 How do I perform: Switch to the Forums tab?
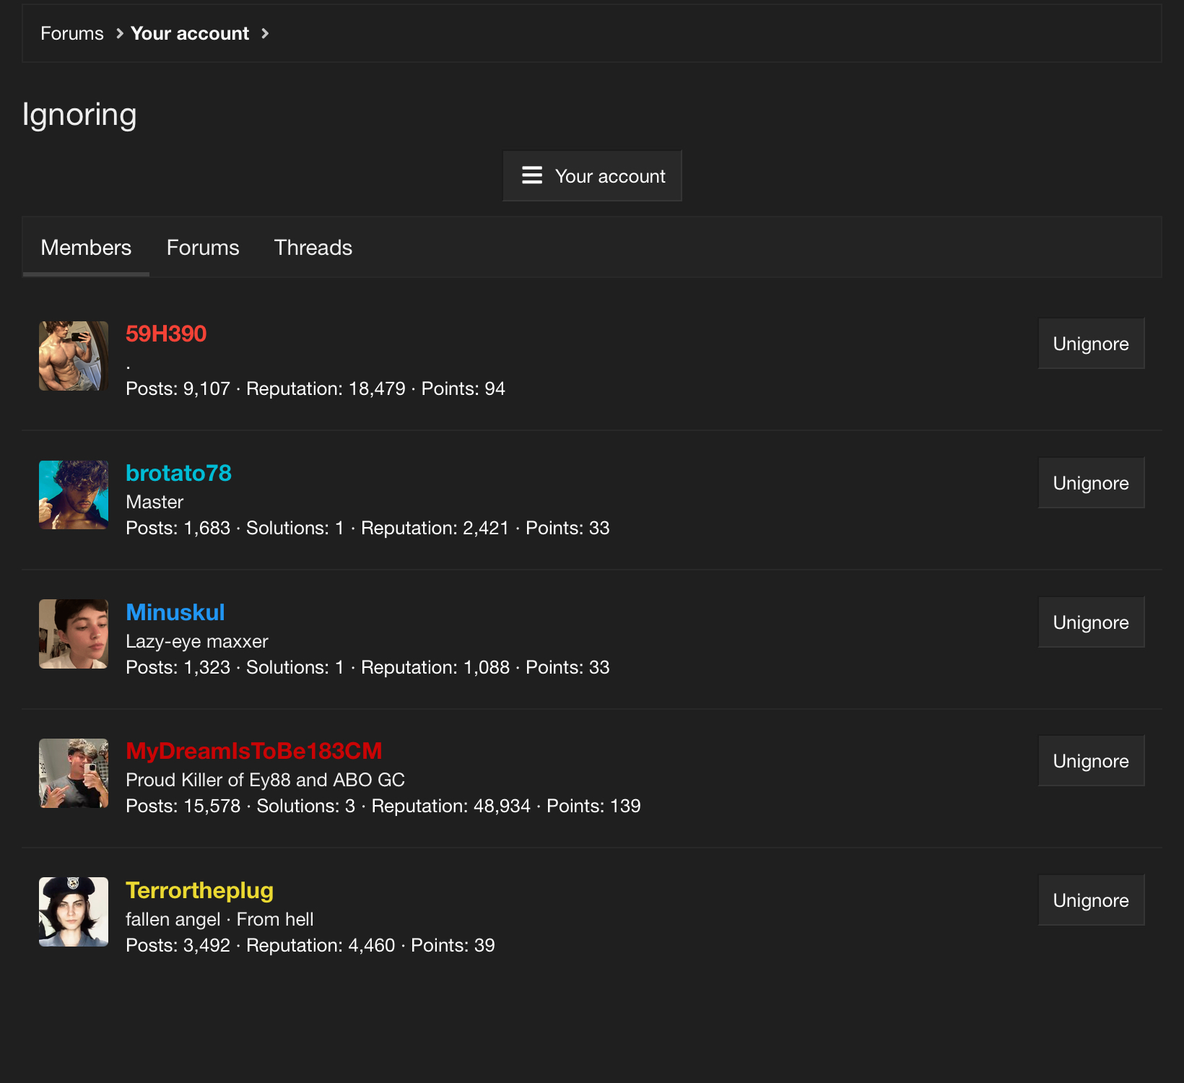pos(203,248)
